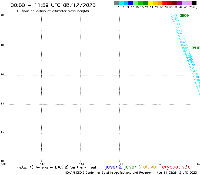
Task: Click the '12 hour collection of altimeter wave heights' subtitle
Action: 52,11
